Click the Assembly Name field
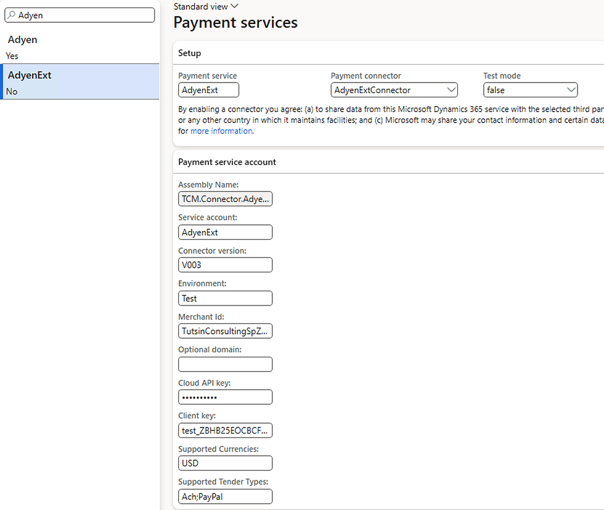 point(225,199)
